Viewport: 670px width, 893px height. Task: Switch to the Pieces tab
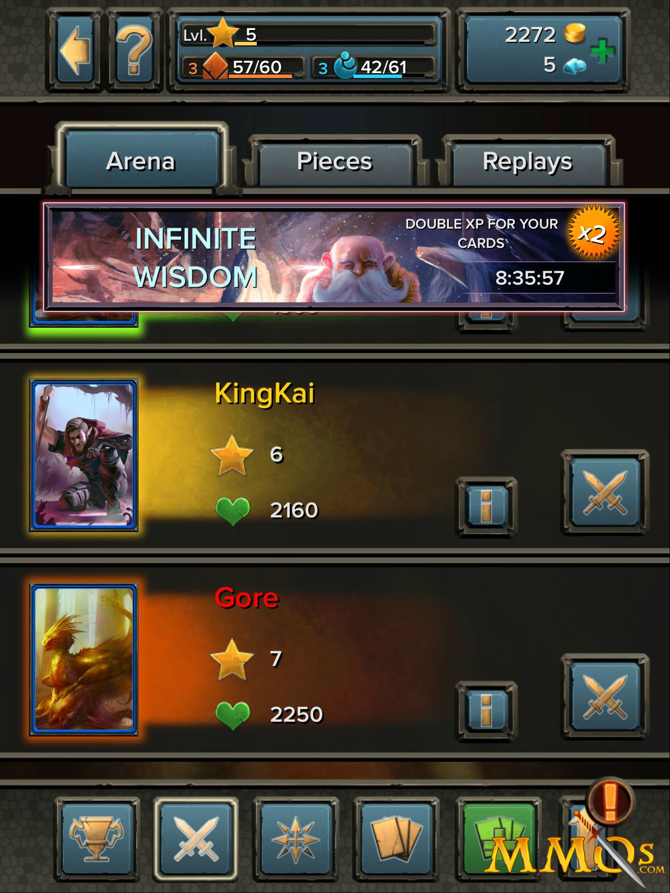(x=334, y=161)
